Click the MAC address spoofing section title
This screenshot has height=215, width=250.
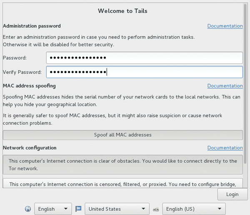[29, 86]
